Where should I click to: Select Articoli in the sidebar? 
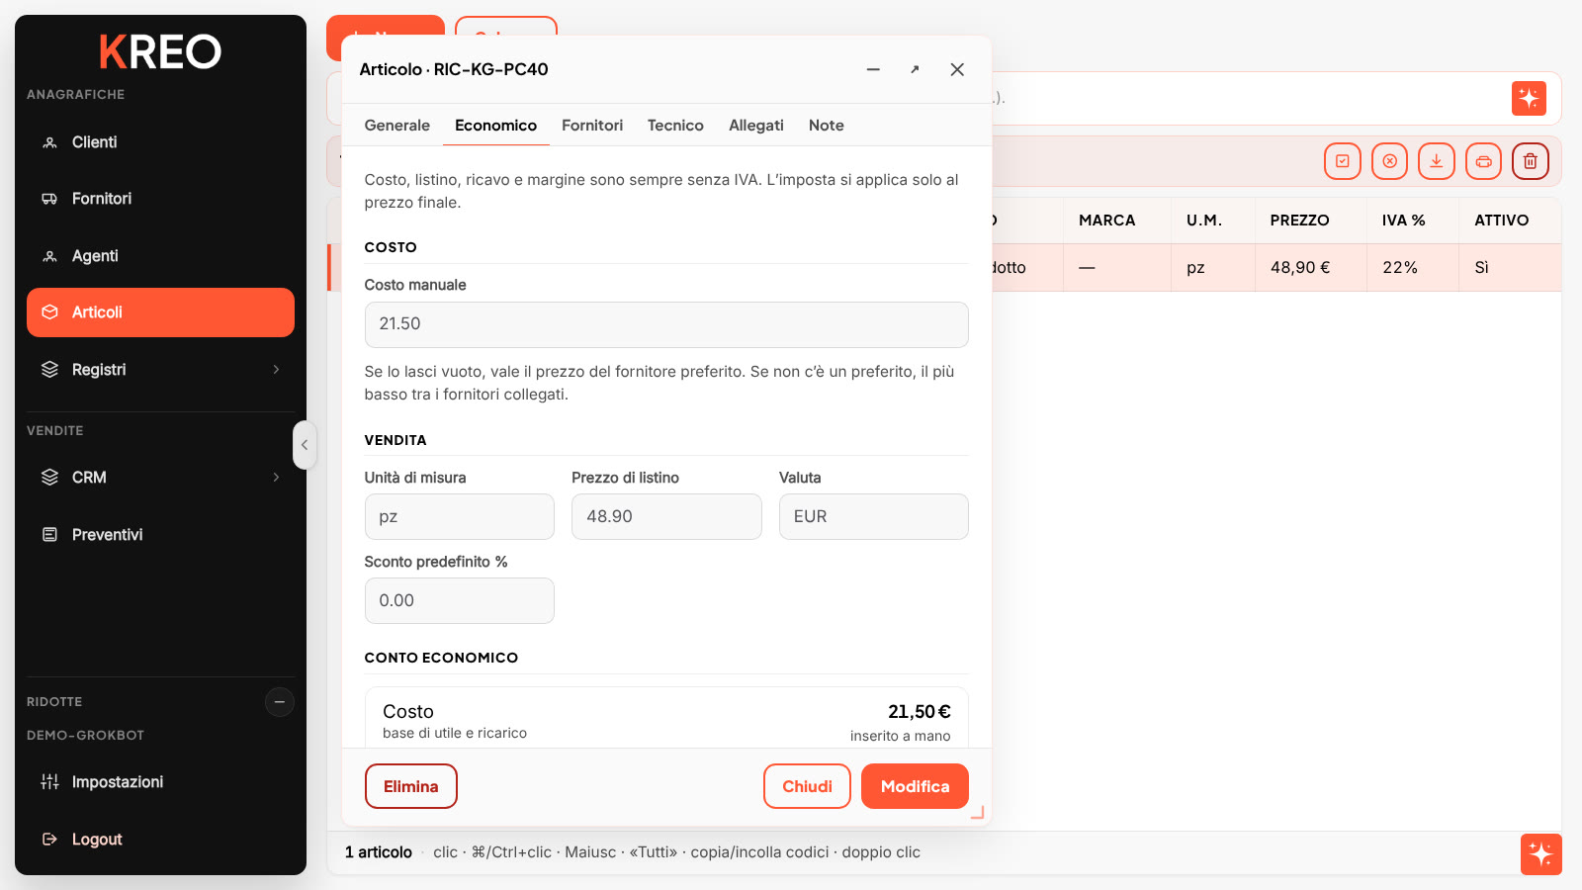[160, 312]
